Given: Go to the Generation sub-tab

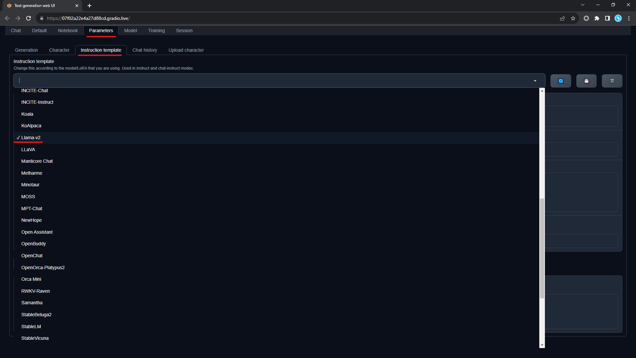Looking at the screenshot, I should click(x=26, y=50).
